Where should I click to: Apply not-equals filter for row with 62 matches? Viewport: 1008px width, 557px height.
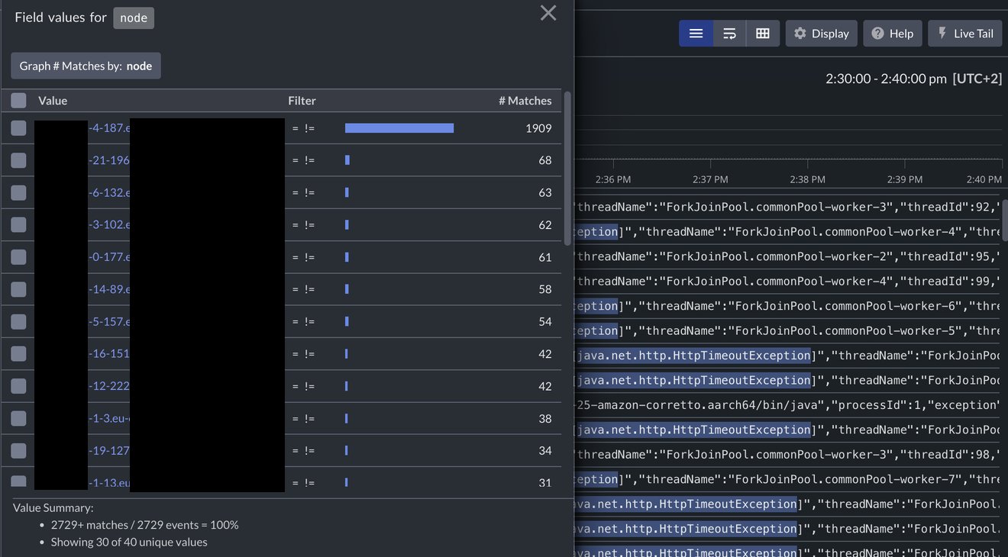(309, 224)
